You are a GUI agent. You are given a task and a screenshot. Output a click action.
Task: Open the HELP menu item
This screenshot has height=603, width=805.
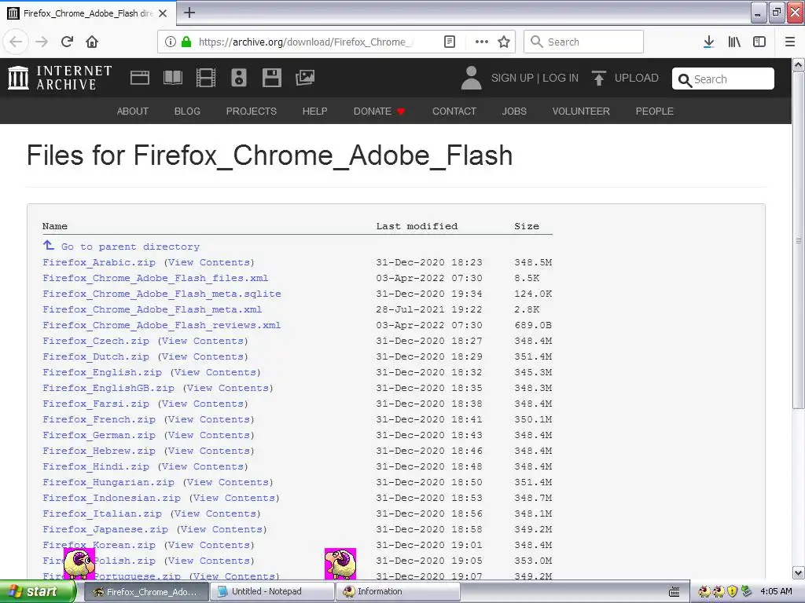click(x=314, y=111)
